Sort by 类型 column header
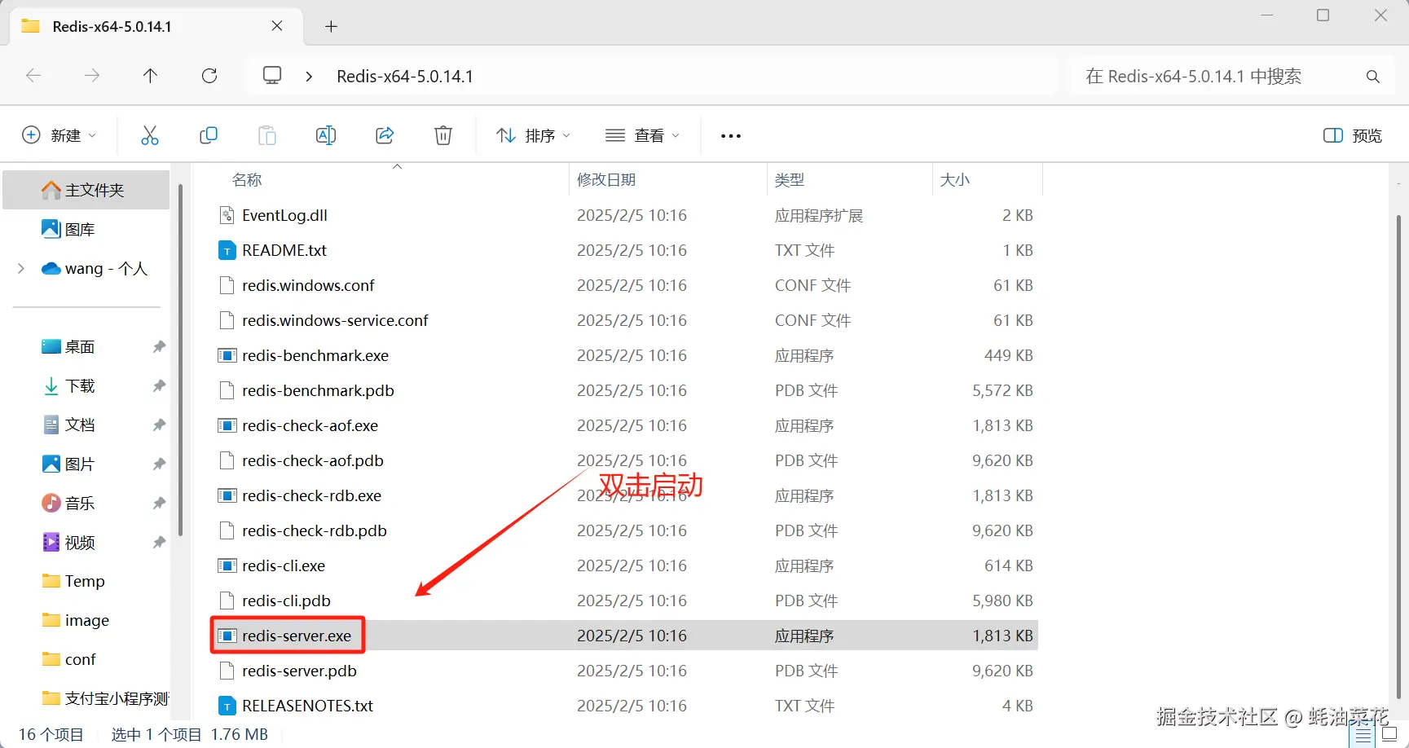Image resolution: width=1409 pixels, height=748 pixels. (790, 180)
